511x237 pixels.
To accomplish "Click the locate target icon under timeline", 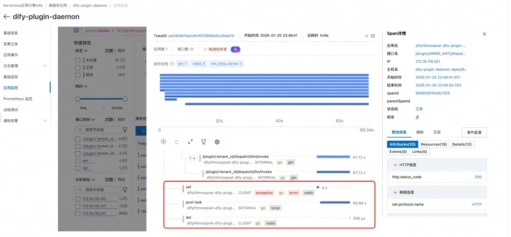I will (164, 142).
